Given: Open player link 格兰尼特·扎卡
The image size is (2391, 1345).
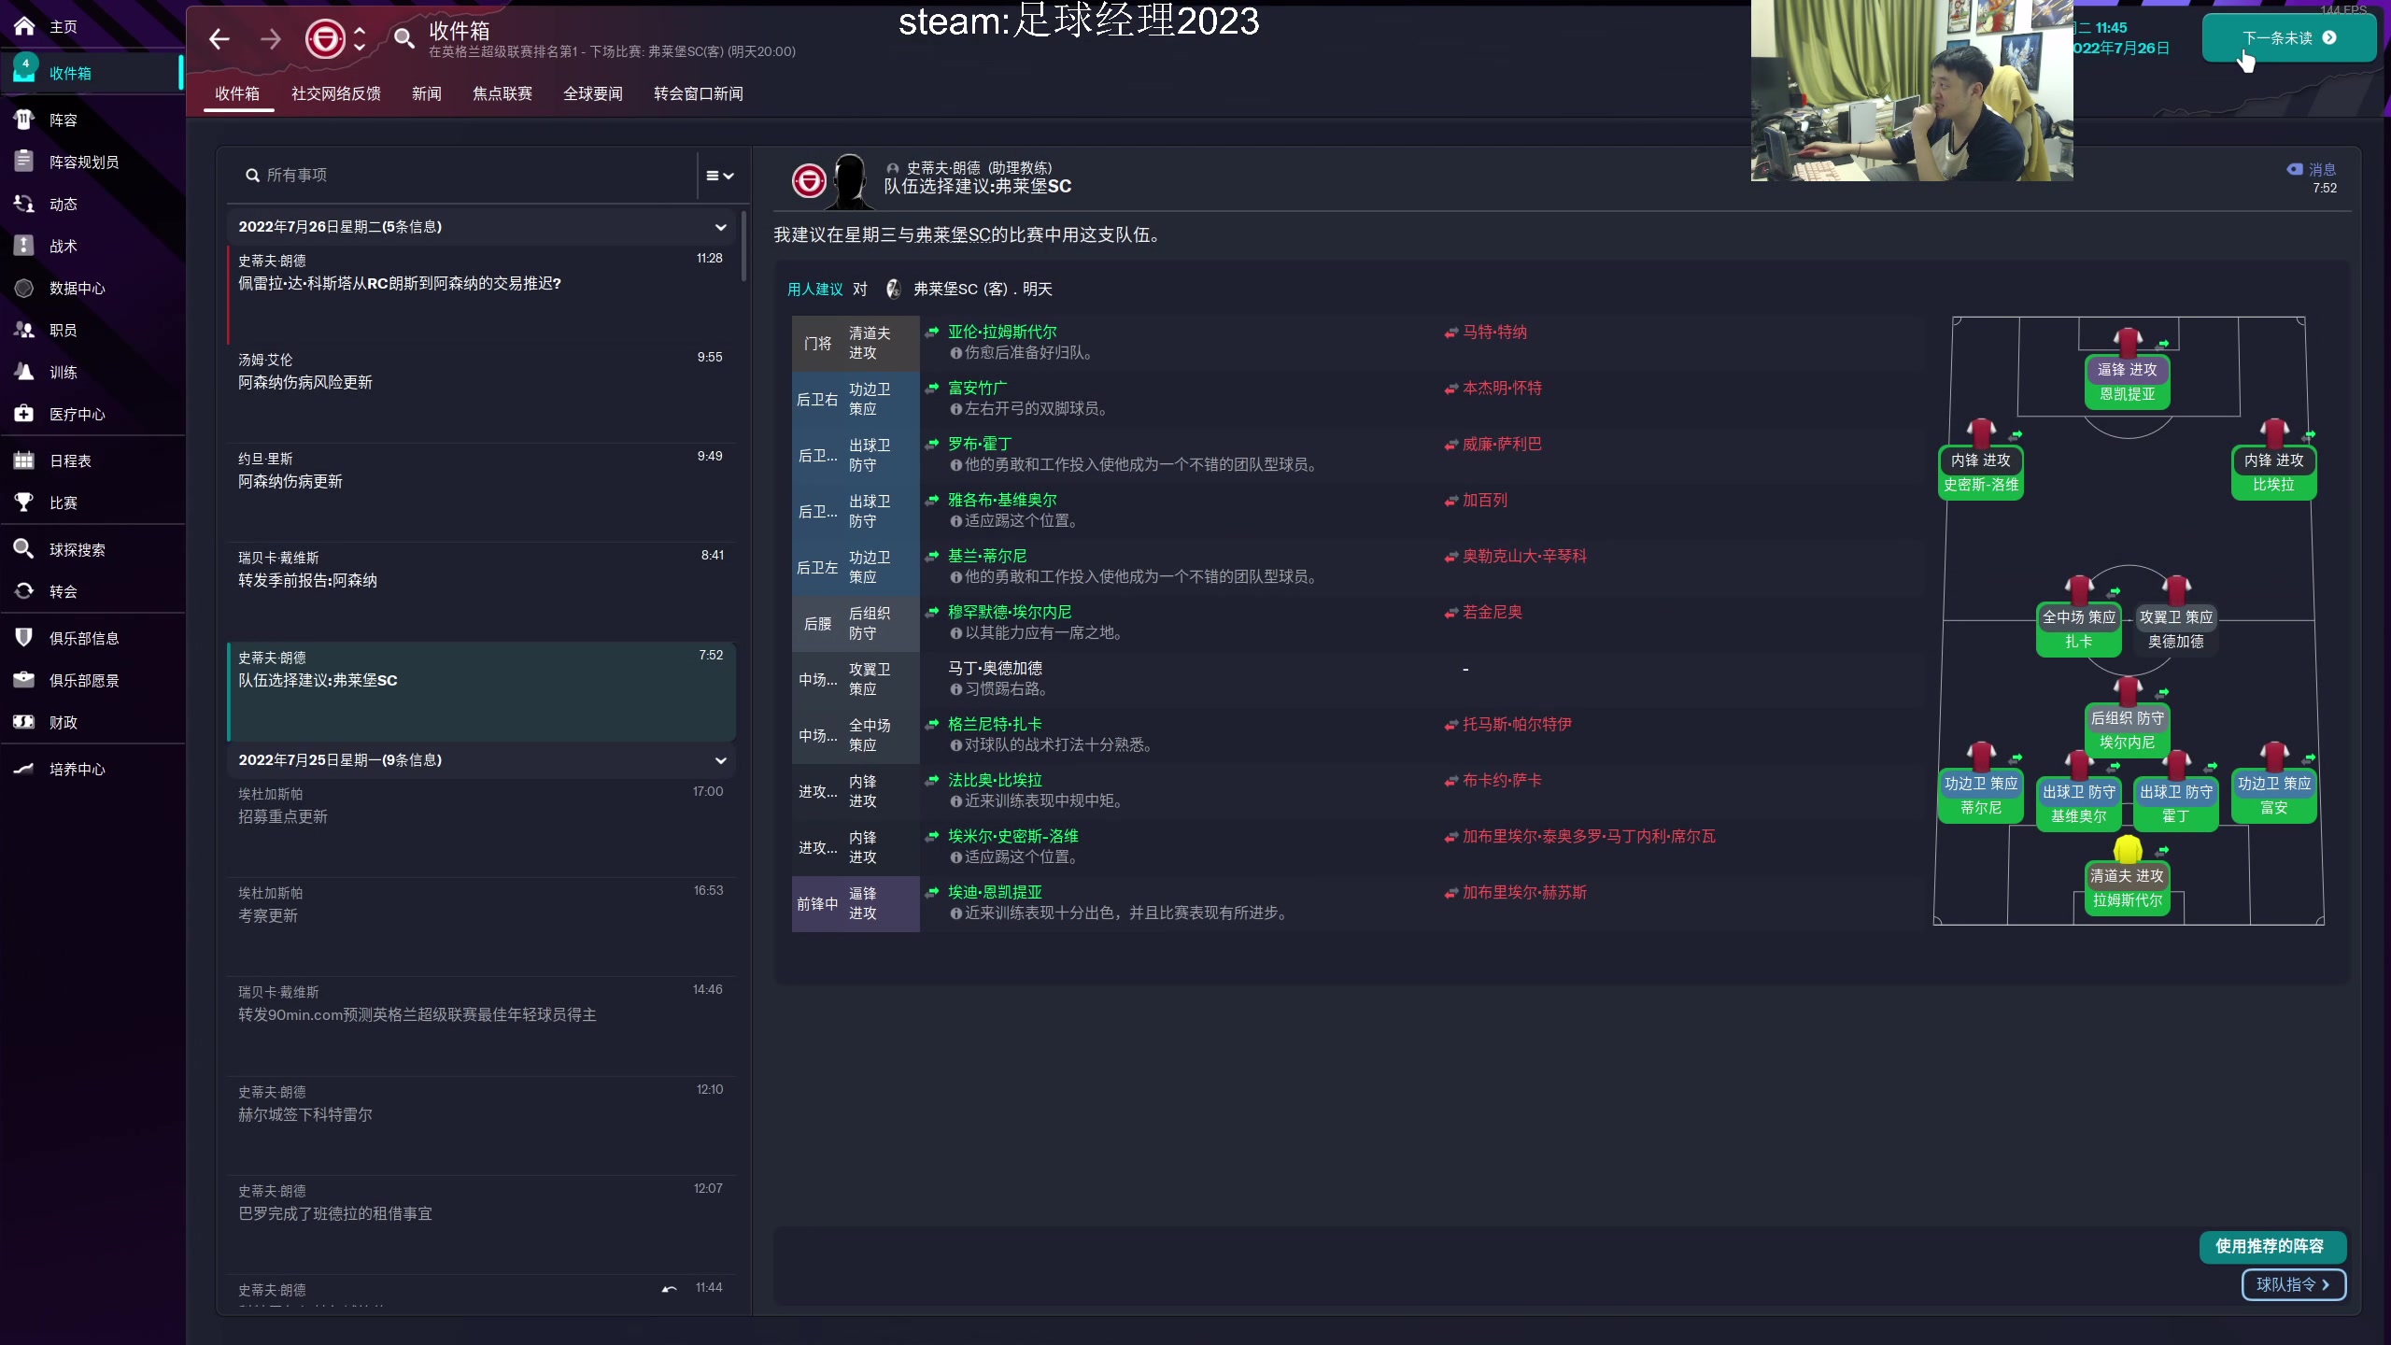Looking at the screenshot, I should pyautogui.click(x=995, y=724).
